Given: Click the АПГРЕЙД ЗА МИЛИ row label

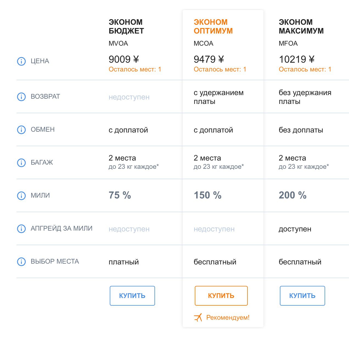Looking at the screenshot, I should [61, 228].
